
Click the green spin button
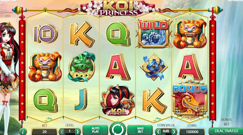point(118,129)
